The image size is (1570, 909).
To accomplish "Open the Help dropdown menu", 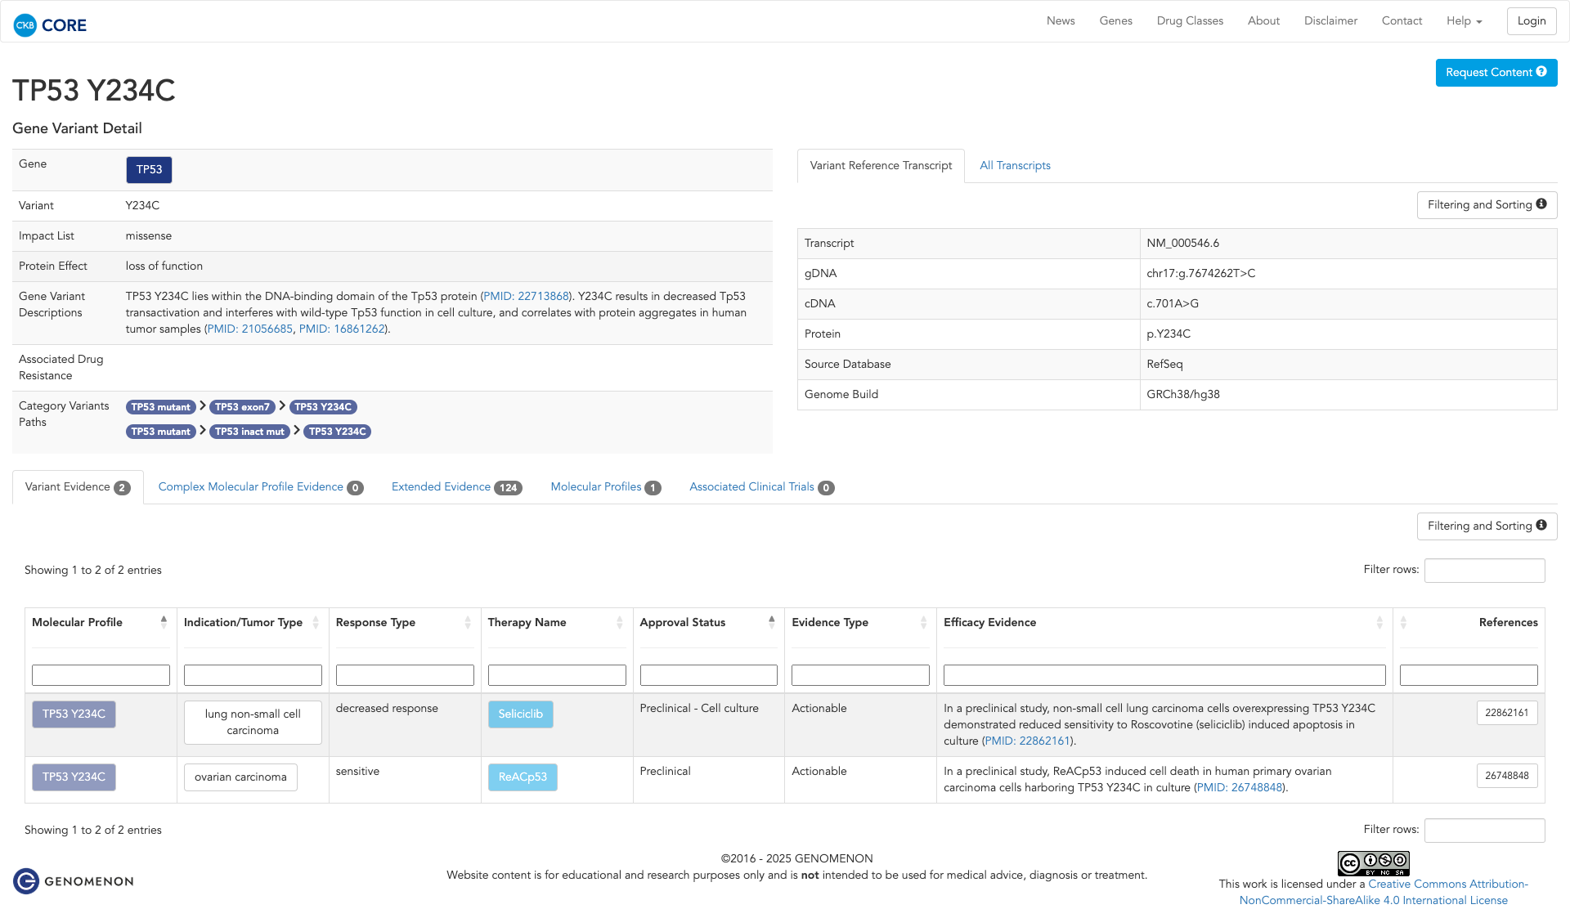I will [1464, 21].
